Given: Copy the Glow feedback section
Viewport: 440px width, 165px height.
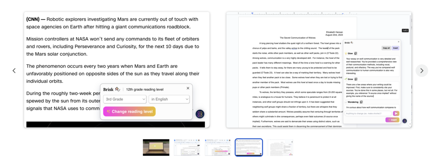Looking at the screenshot, I should pyautogui.click(x=356, y=53).
